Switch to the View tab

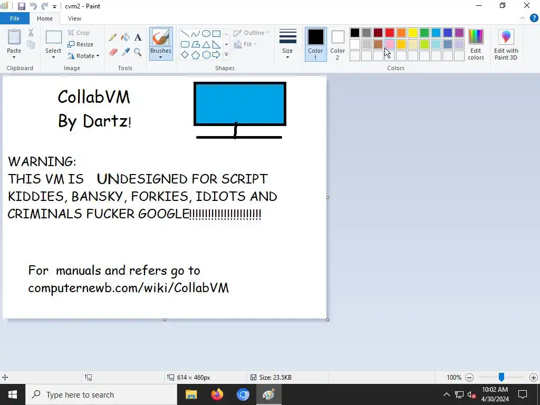(74, 18)
